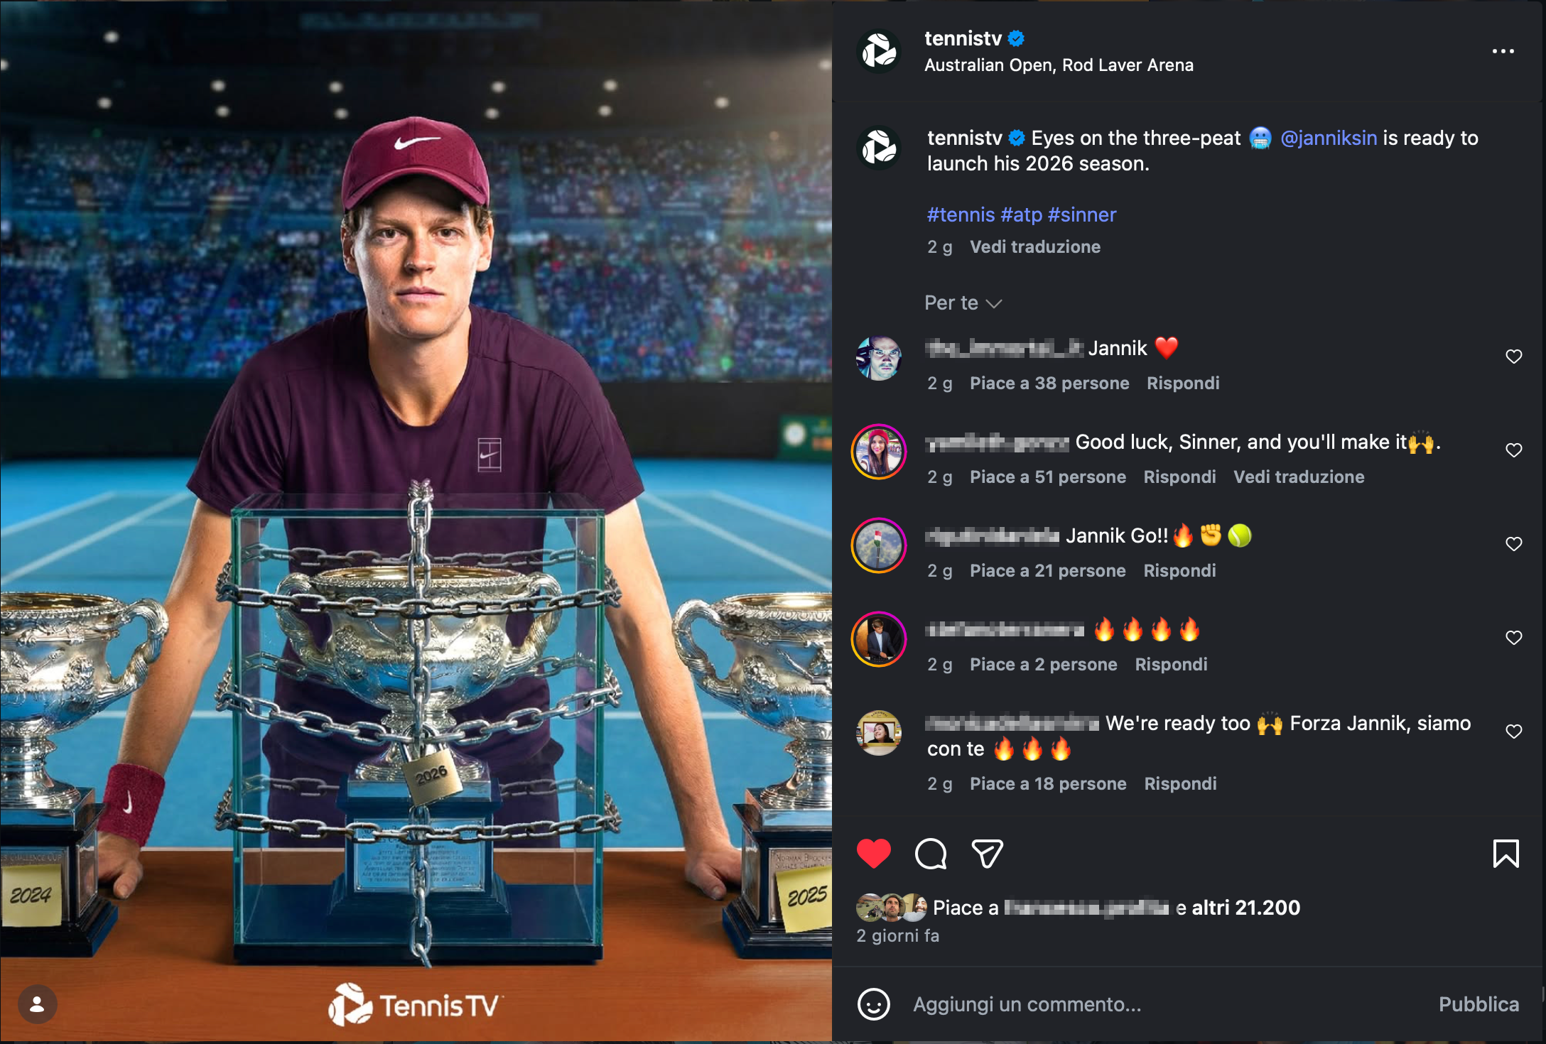1546x1044 pixels.
Task: Click 'Vedi traduzione' under the caption
Action: 1035,247
